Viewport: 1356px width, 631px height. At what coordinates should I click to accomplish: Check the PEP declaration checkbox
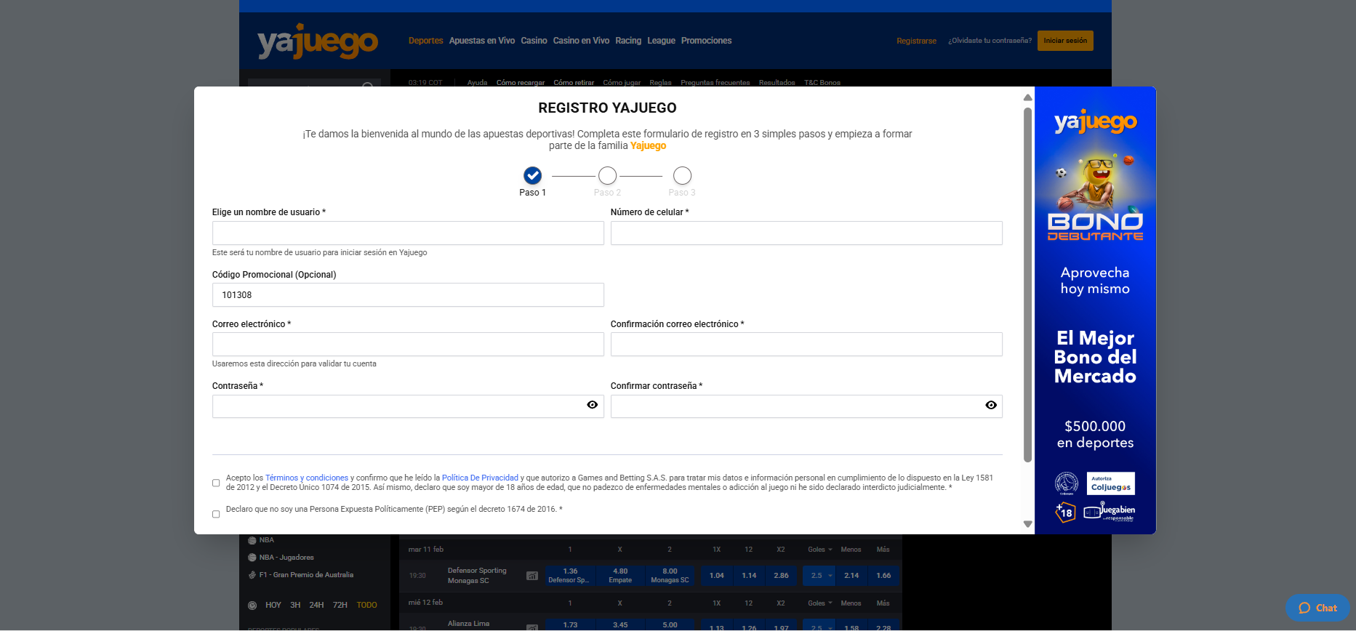[x=216, y=514]
